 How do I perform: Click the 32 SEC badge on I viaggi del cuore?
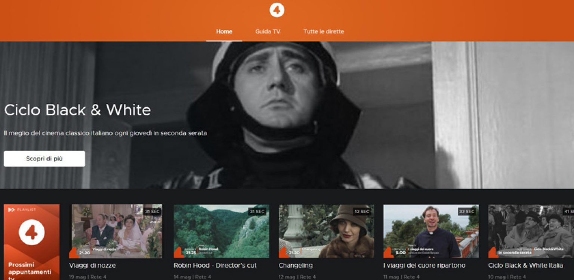(466, 212)
